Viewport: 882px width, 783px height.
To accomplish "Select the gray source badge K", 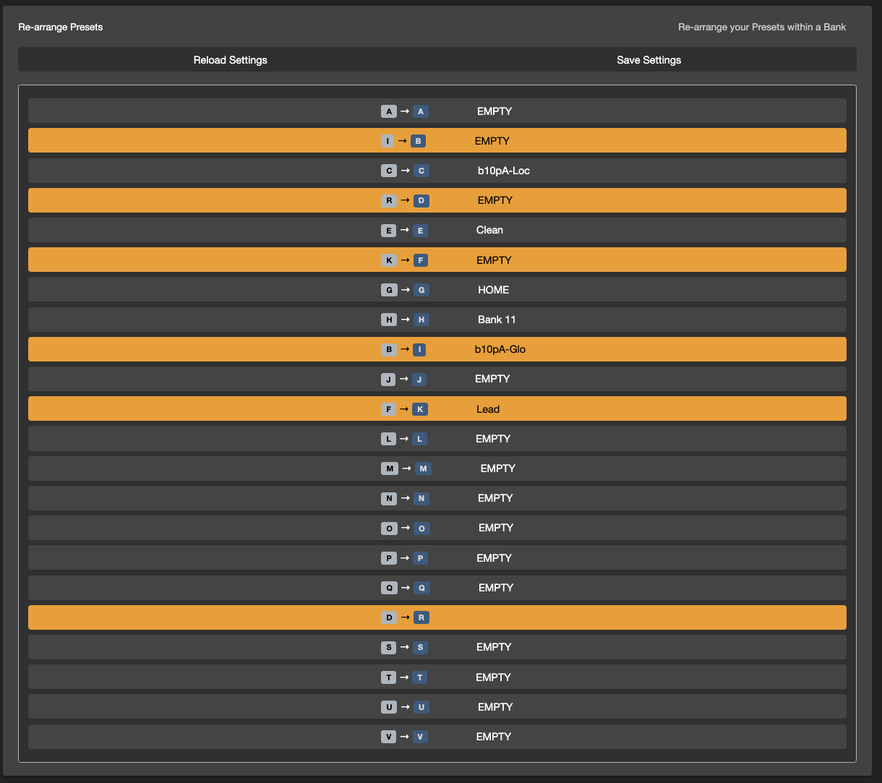I will [389, 260].
